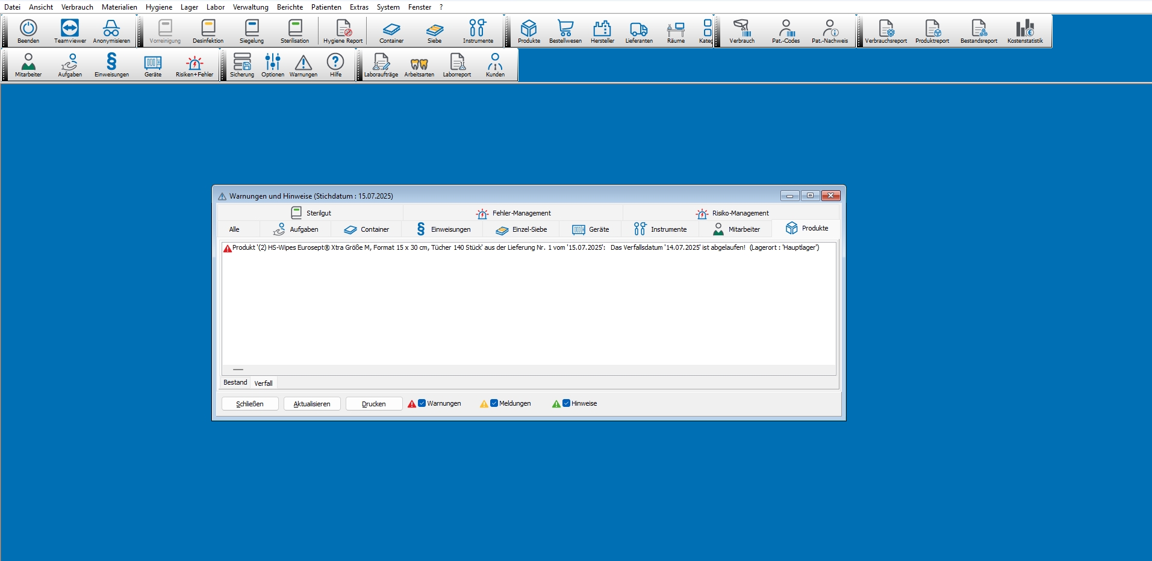Toggle the Meldungen checkbox

click(494, 403)
